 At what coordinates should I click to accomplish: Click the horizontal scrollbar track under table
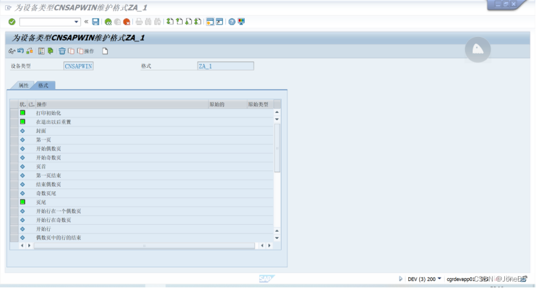[144, 245]
